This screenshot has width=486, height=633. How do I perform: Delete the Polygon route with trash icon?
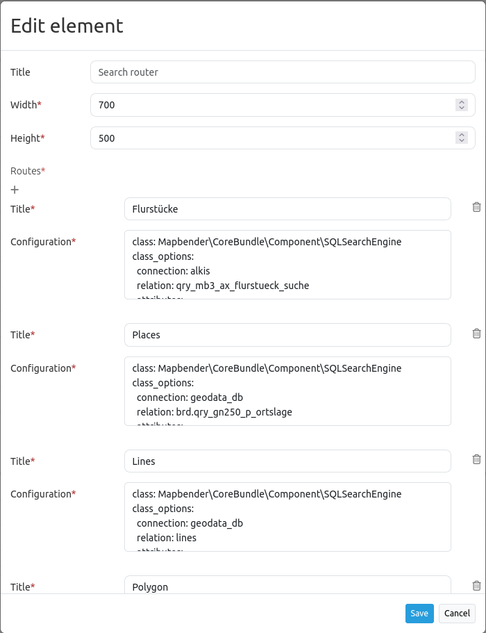coord(476,586)
